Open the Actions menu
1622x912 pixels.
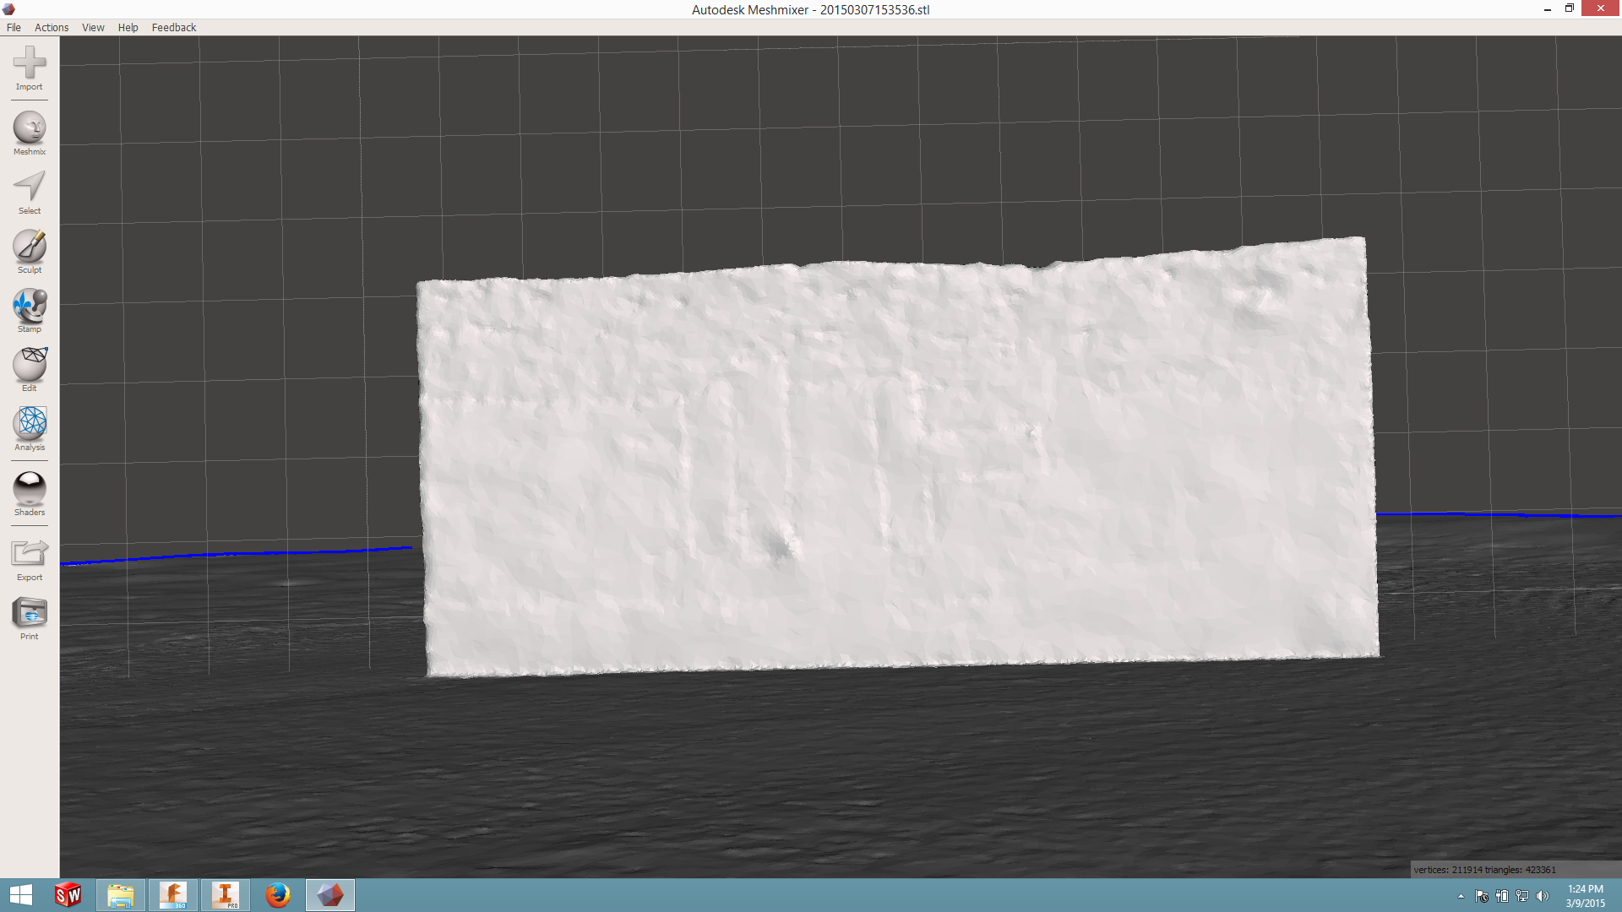point(52,27)
